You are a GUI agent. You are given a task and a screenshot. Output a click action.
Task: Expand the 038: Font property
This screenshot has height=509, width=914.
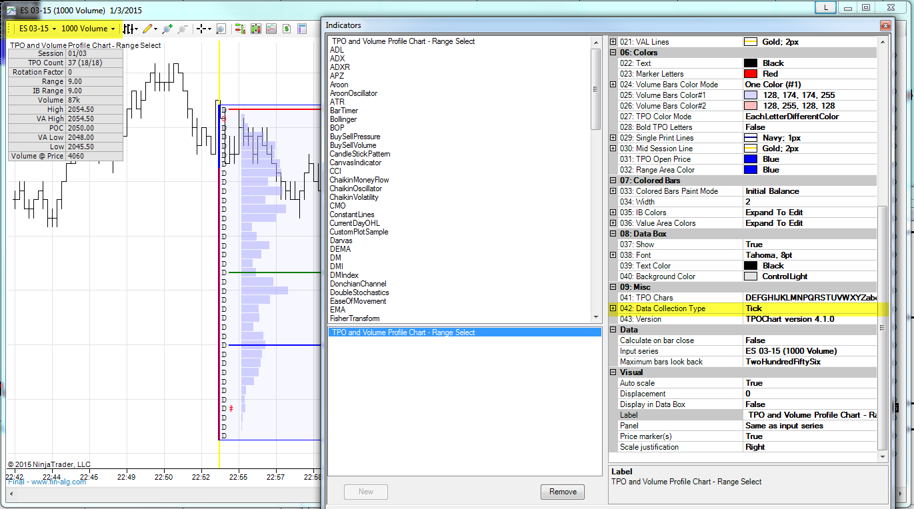[613, 255]
